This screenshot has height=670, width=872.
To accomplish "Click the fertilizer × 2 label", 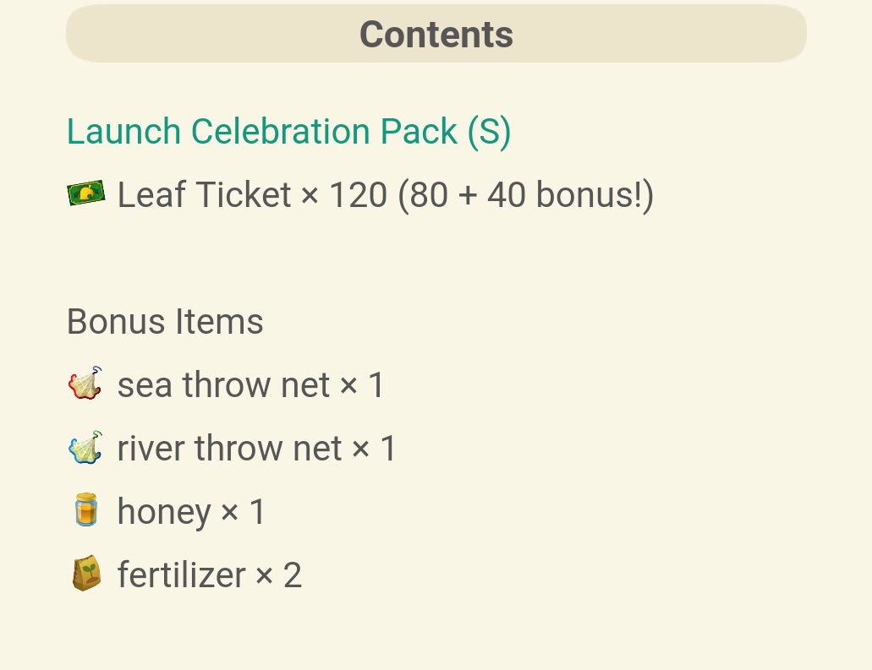I will [x=210, y=575].
